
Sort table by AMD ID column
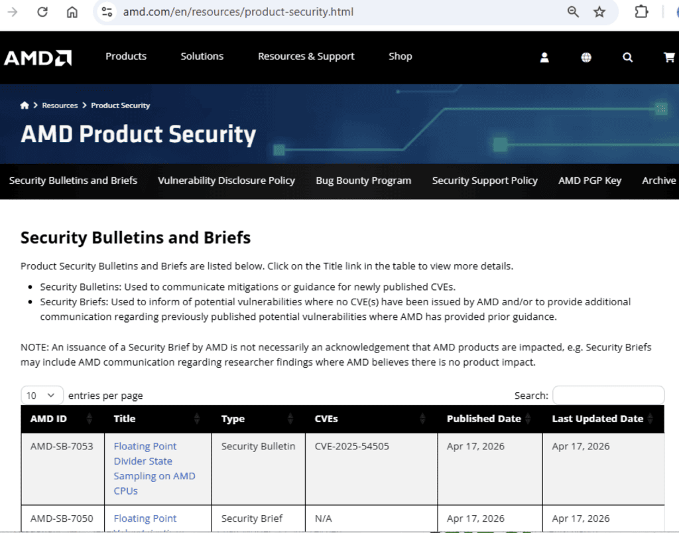[x=62, y=419]
